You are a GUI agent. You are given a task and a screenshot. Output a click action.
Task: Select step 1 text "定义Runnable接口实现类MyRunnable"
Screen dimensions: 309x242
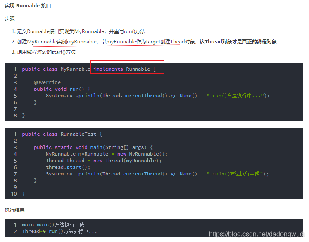(60, 31)
